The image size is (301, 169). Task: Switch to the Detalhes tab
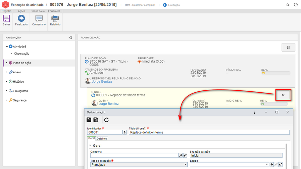(x=102, y=139)
